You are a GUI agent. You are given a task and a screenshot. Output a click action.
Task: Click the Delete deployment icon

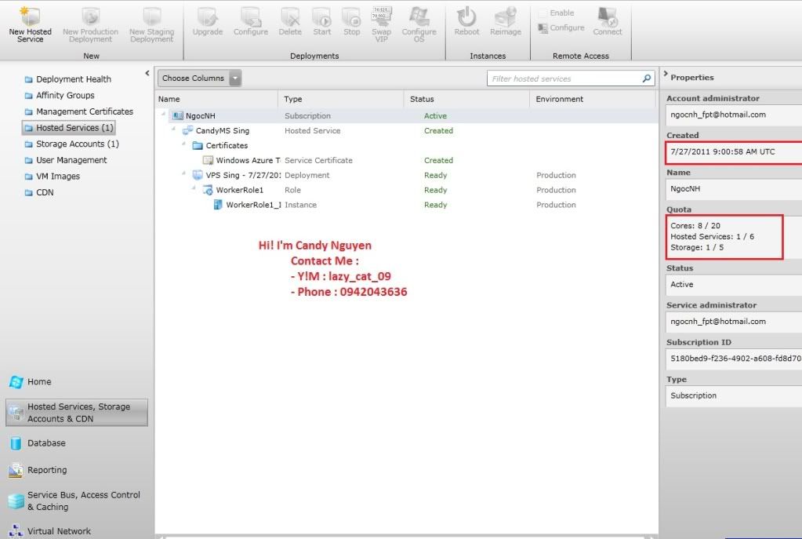pyautogui.click(x=290, y=16)
